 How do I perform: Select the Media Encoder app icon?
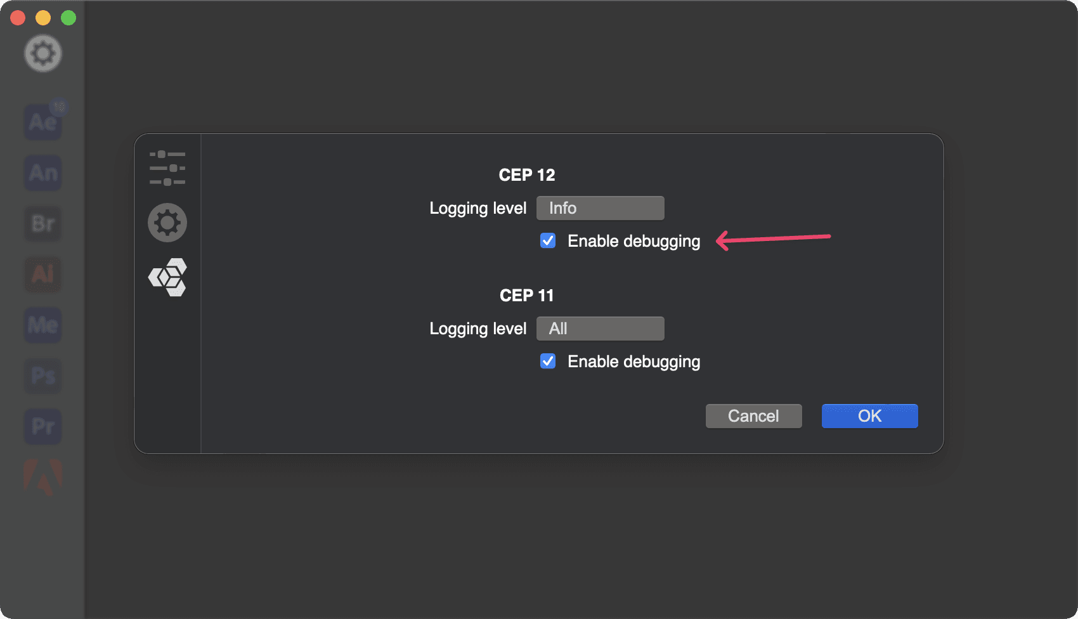point(43,325)
